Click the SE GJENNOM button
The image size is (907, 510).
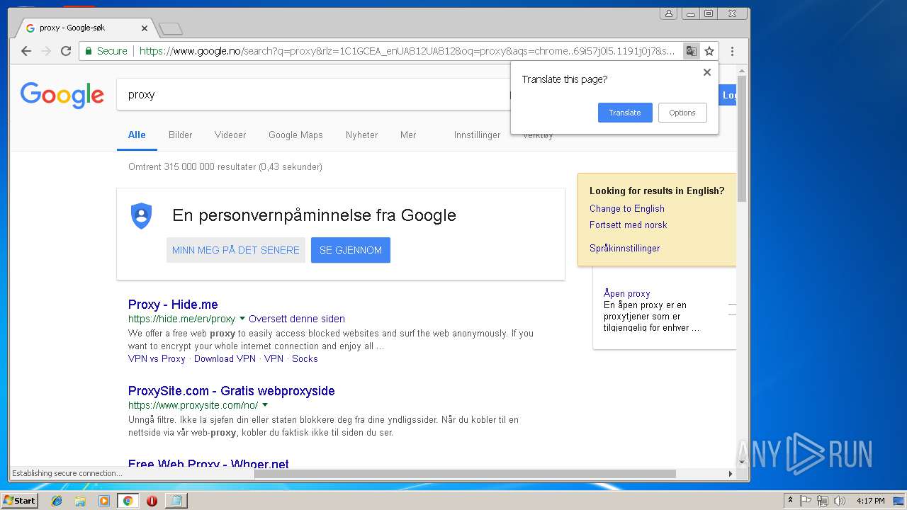click(351, 250)
